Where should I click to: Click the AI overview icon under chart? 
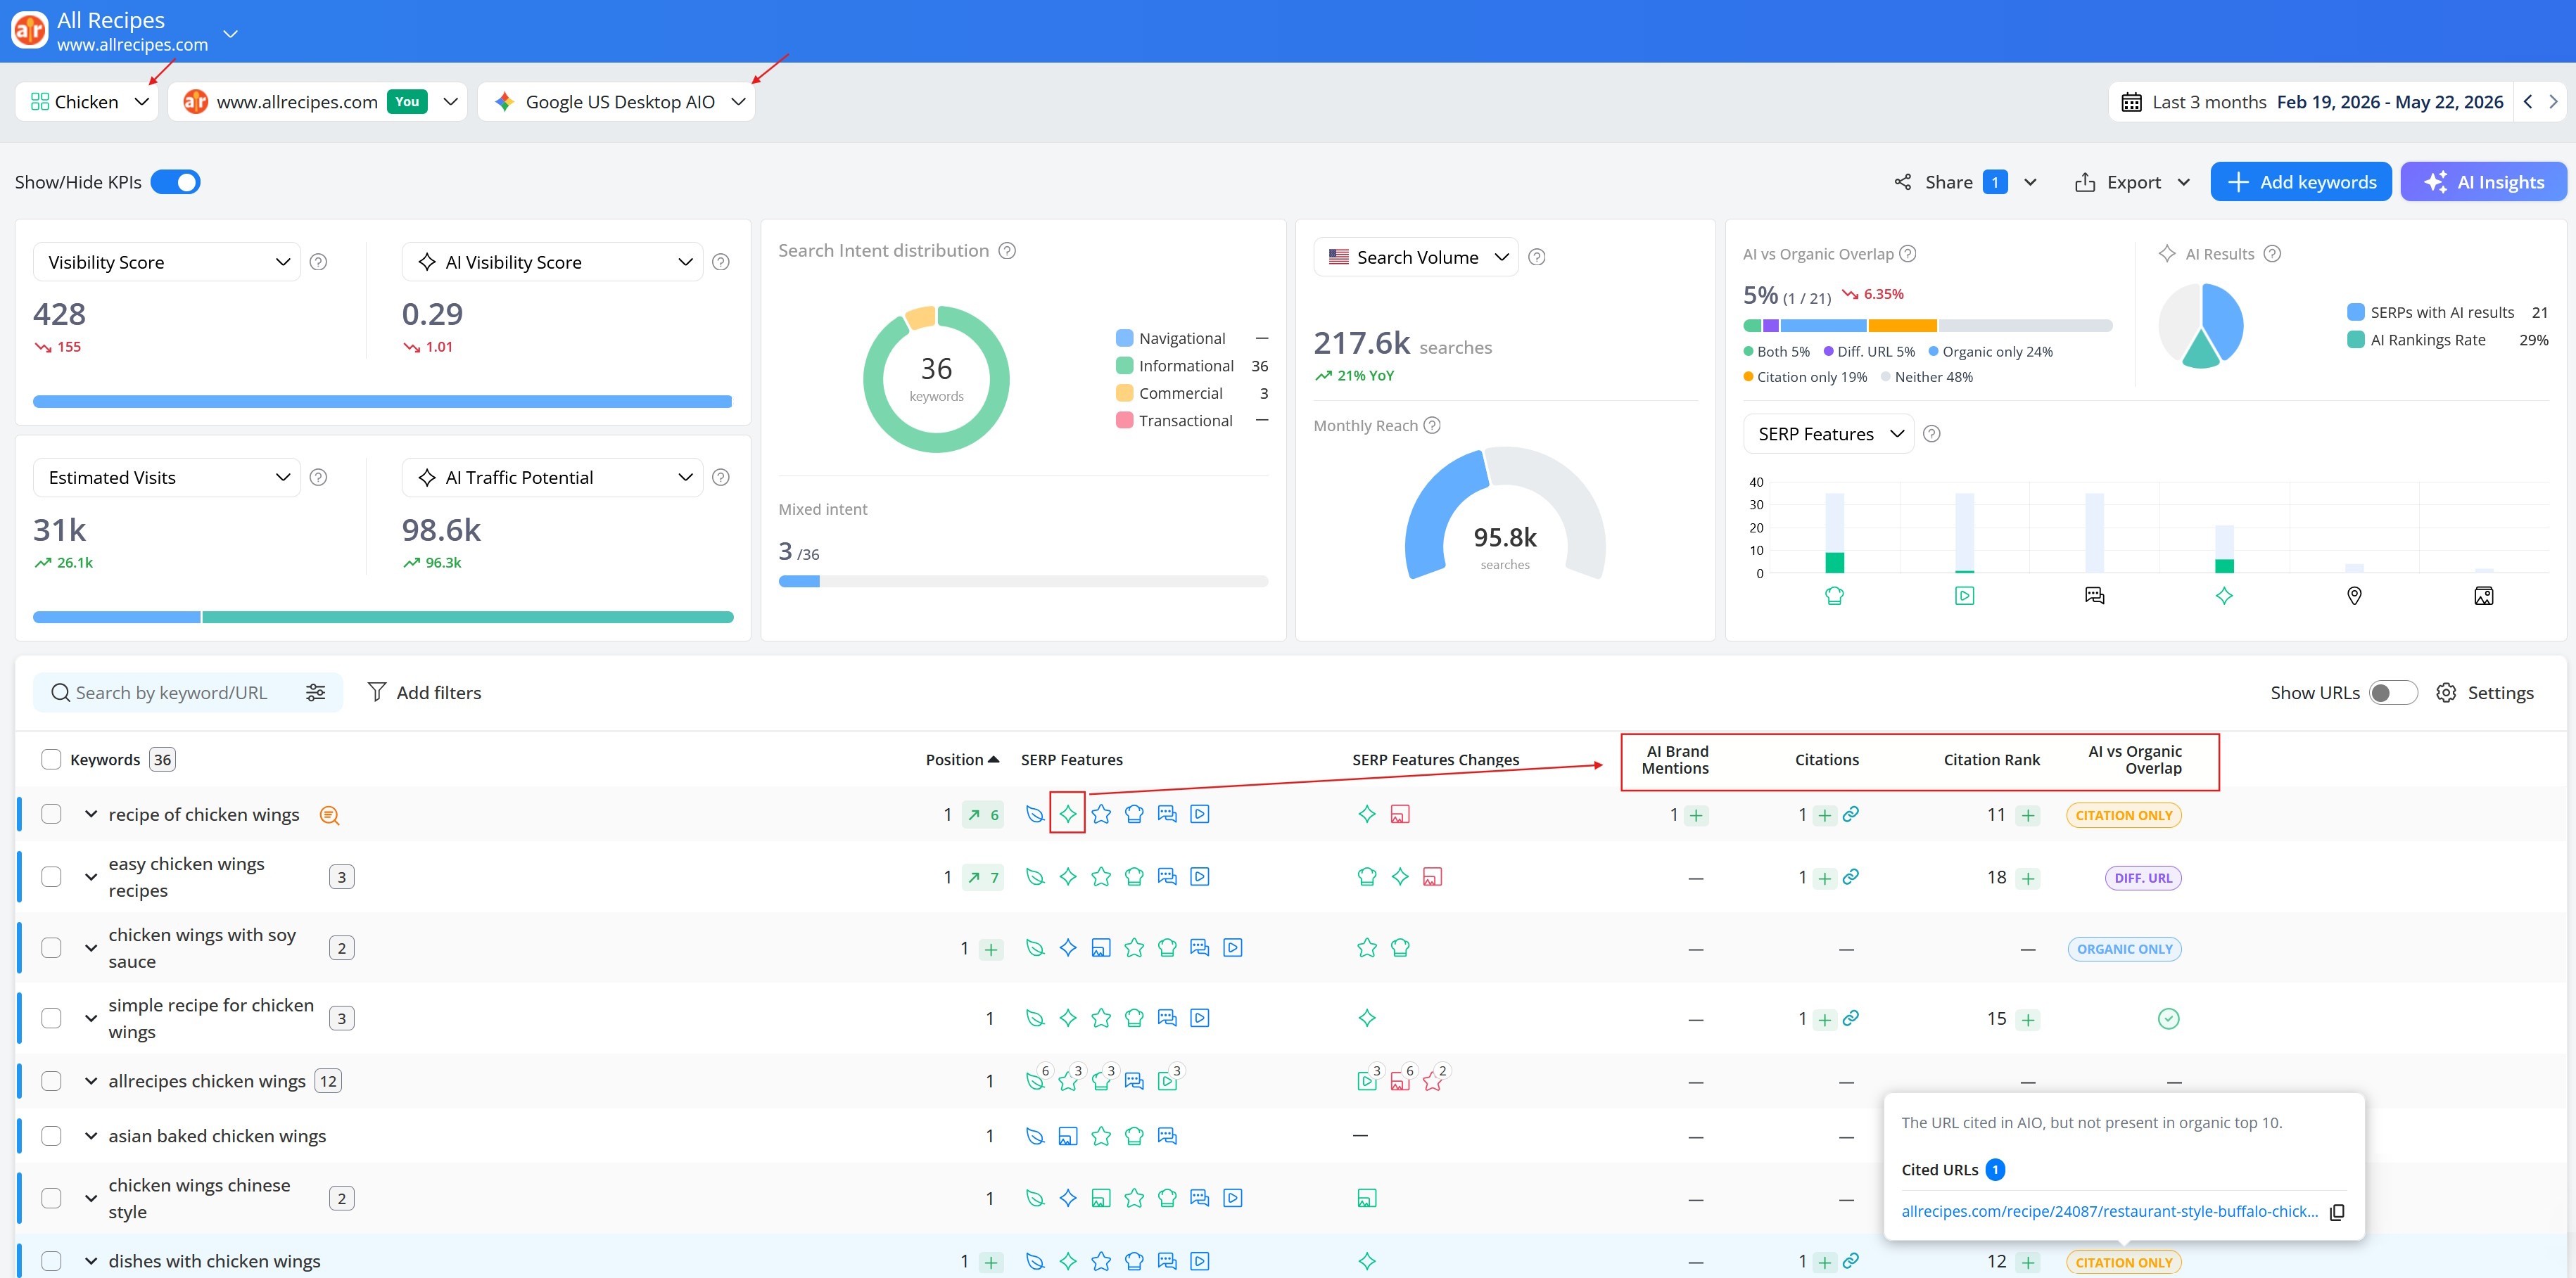[2224, 596]
